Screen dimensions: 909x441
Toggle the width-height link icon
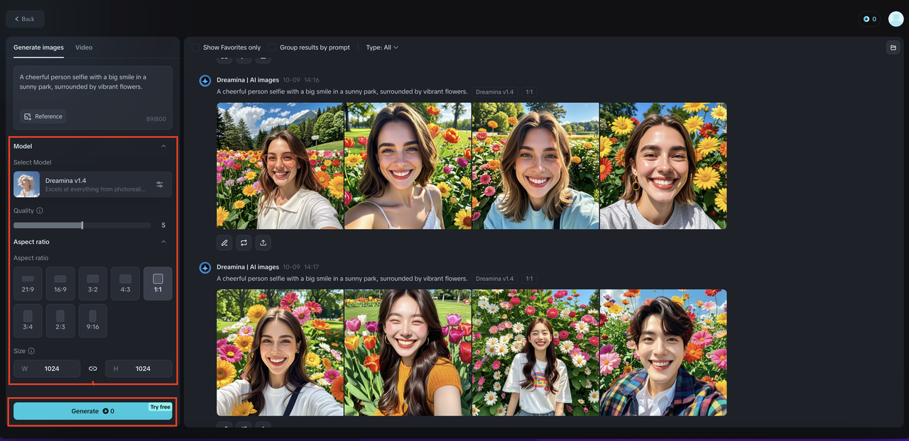coord(92,369)
